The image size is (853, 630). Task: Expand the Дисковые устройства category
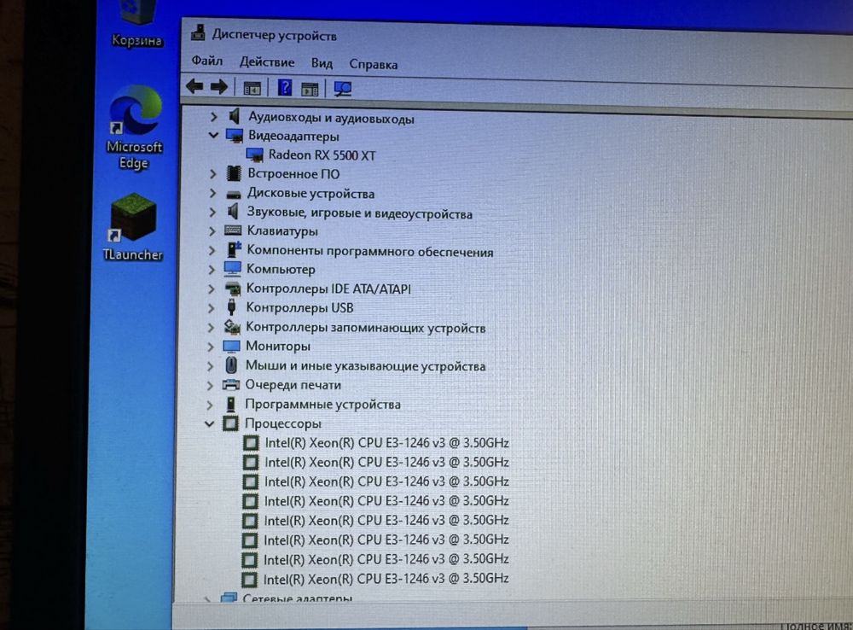point(212,193)
